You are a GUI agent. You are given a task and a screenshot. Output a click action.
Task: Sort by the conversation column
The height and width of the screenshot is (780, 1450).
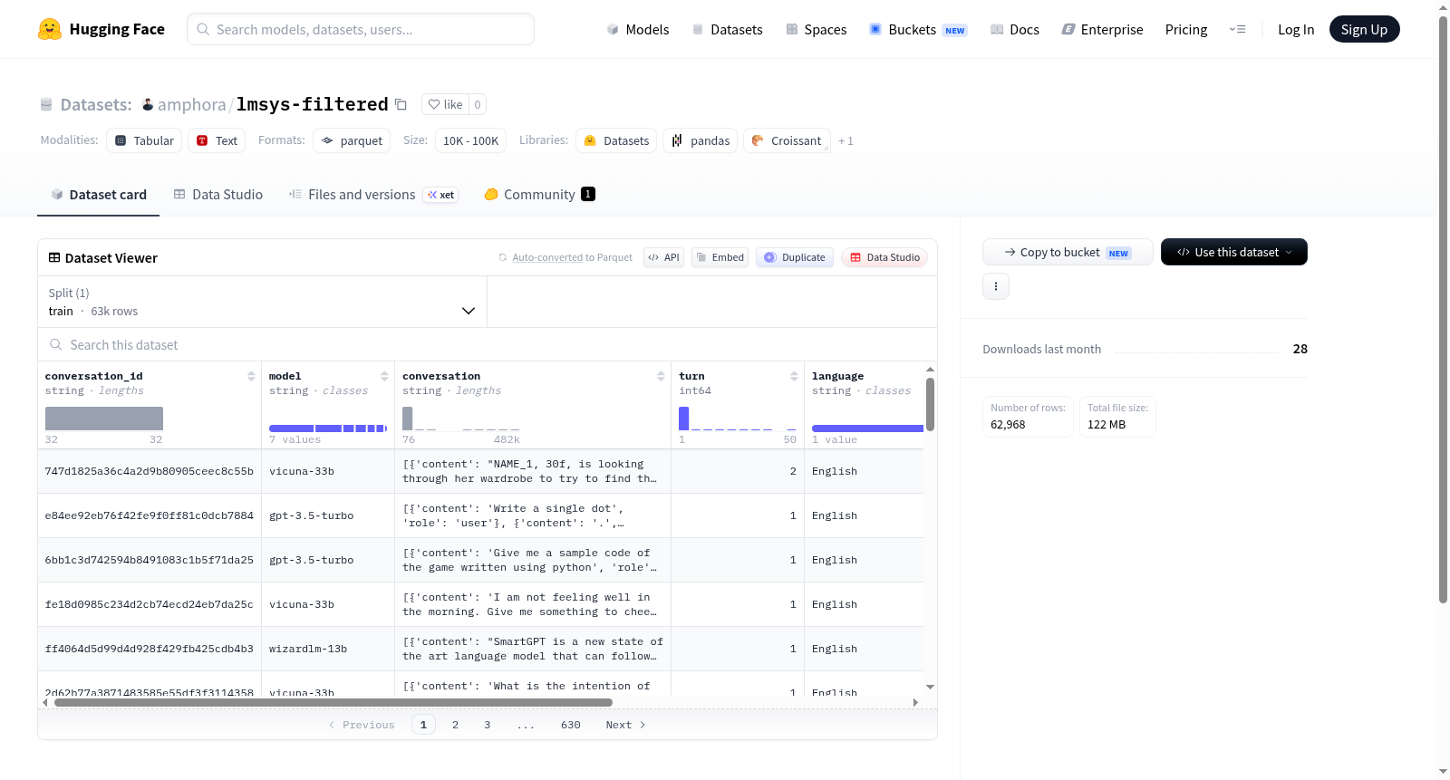click(661, 376)
